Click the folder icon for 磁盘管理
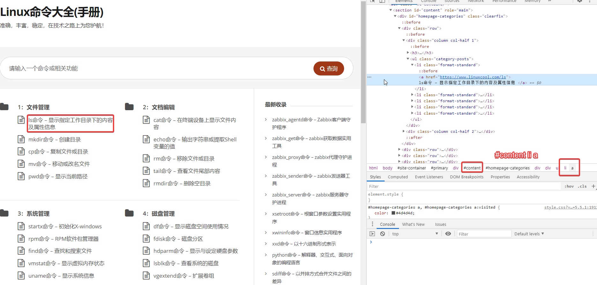This screenshot has width=597, height=285. (x=129, y=213)
